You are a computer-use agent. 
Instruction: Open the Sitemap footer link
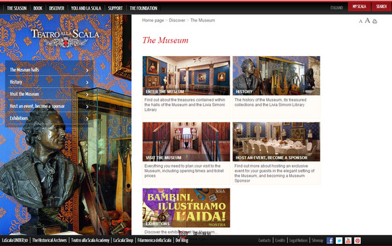click(318, 240)
